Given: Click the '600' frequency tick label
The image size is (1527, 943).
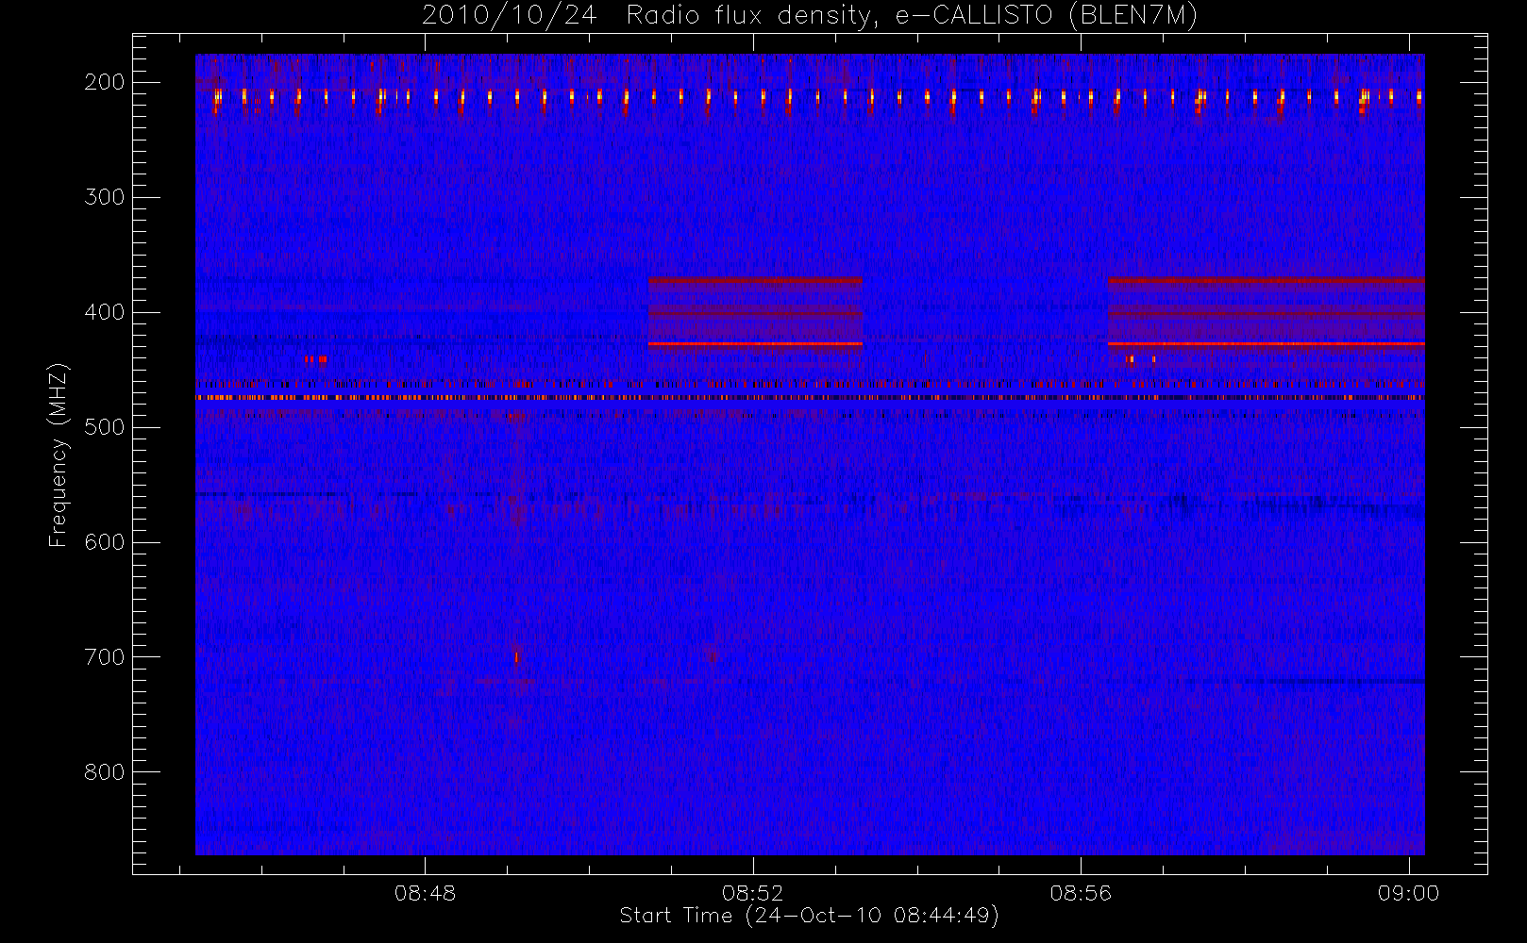Looking at the screenshot, I should 105,542.
